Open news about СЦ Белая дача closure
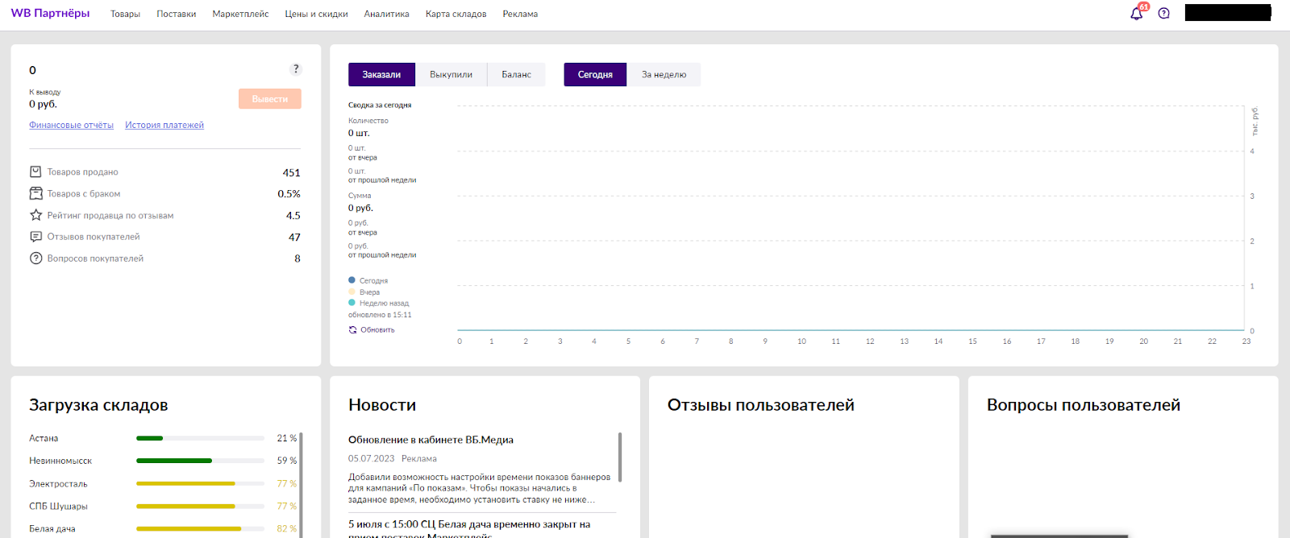The height and width of the screenshot is (538, 1290). pyautogui.click(x=469, y=529)
